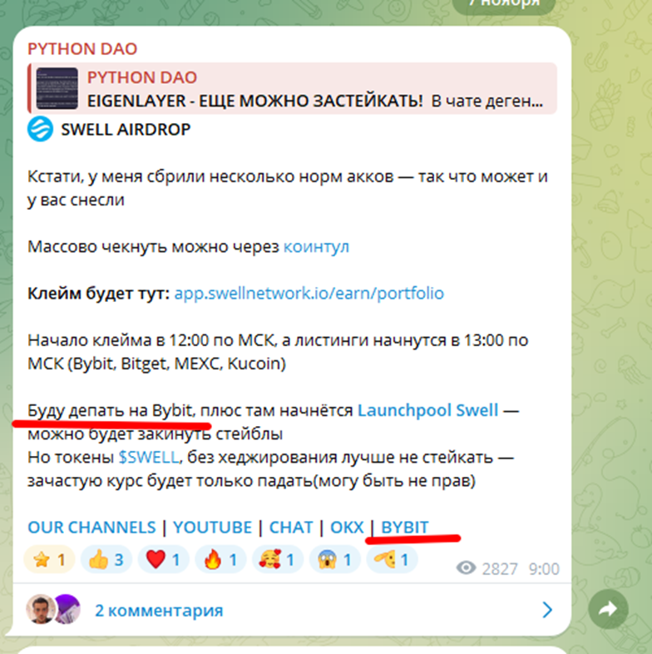Screen dimensions: 652x654
Task: Toggle the star reaction
Action: click(49, 559)
